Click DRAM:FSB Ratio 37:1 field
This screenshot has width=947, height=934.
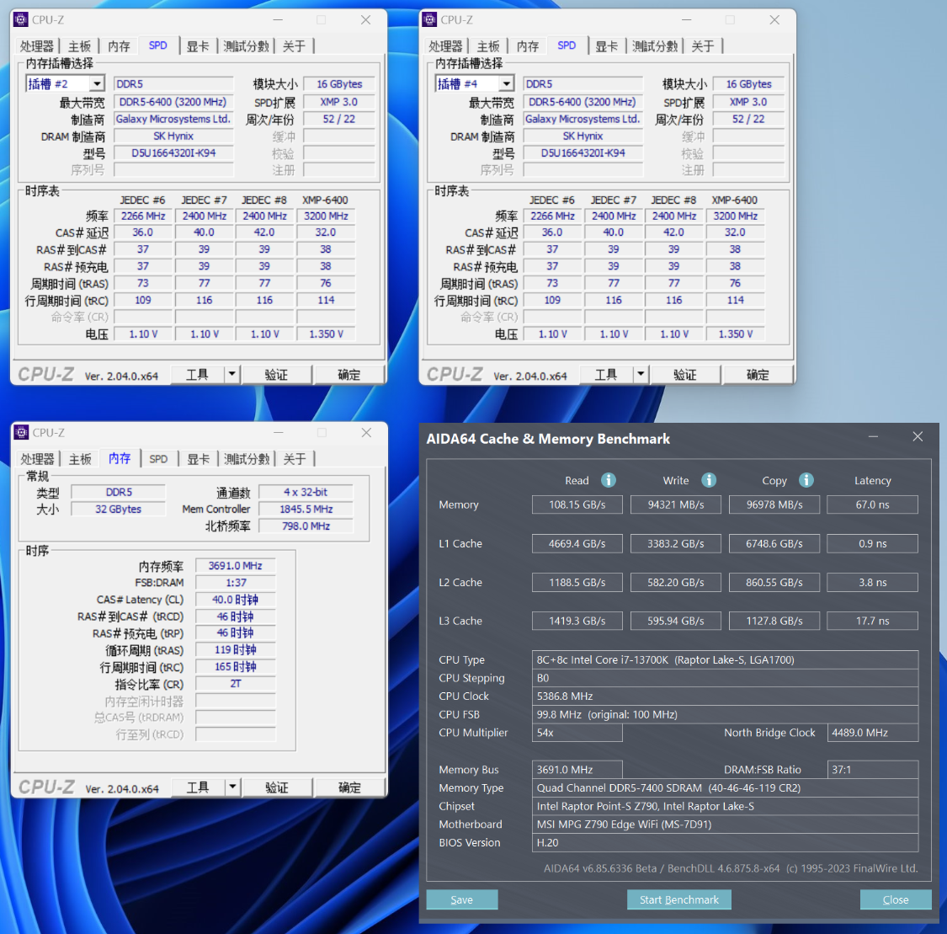coord(873,770)
